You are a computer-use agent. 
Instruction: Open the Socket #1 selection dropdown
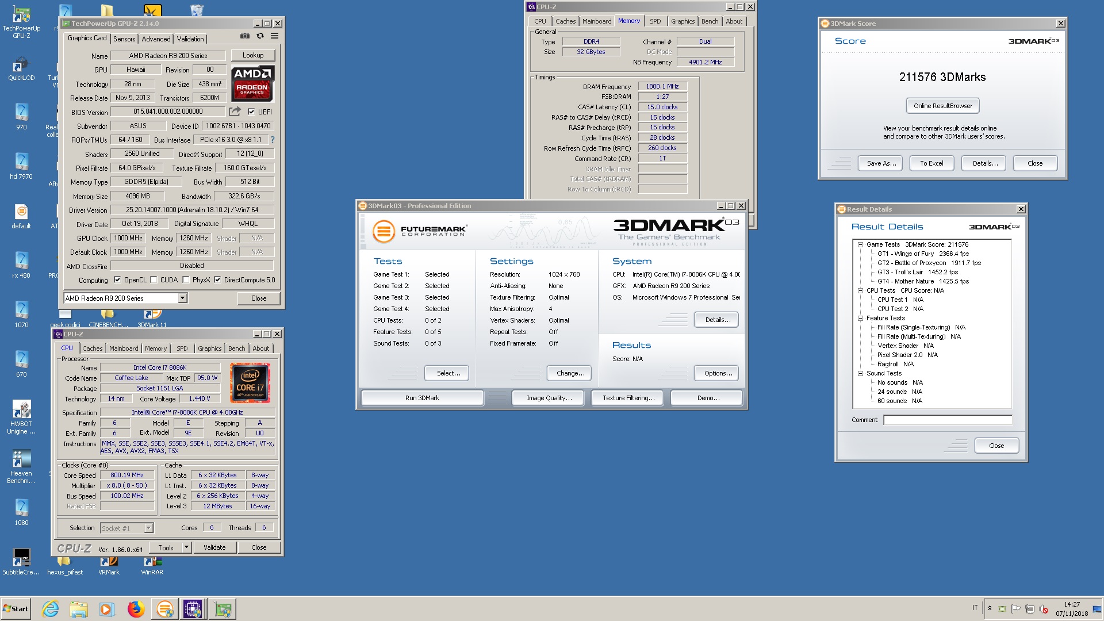pos(148,528)
